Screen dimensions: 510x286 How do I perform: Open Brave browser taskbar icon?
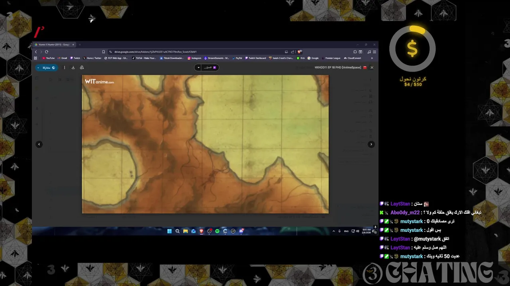[201, 231]
